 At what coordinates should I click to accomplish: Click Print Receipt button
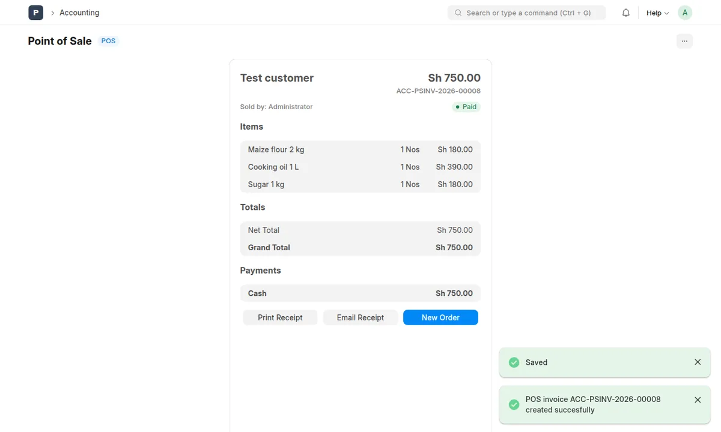pos(280,317)
